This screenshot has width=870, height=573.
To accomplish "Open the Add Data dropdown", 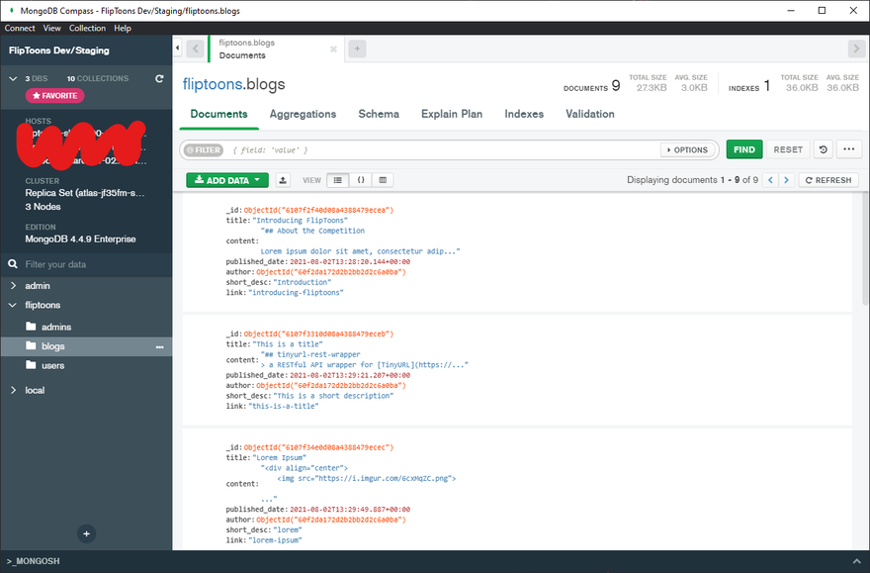I will (227, 180).
